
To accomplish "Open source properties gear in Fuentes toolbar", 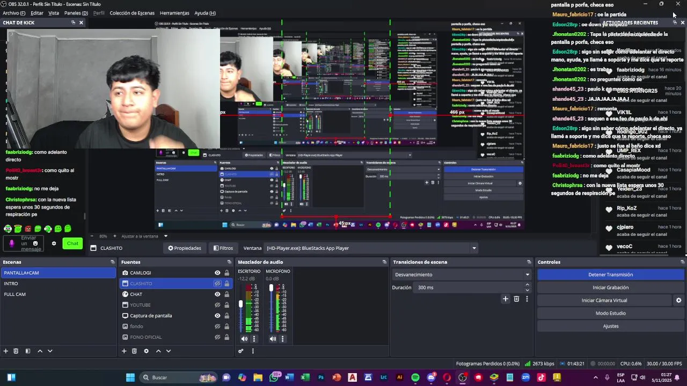I will (x=146, y=351).
